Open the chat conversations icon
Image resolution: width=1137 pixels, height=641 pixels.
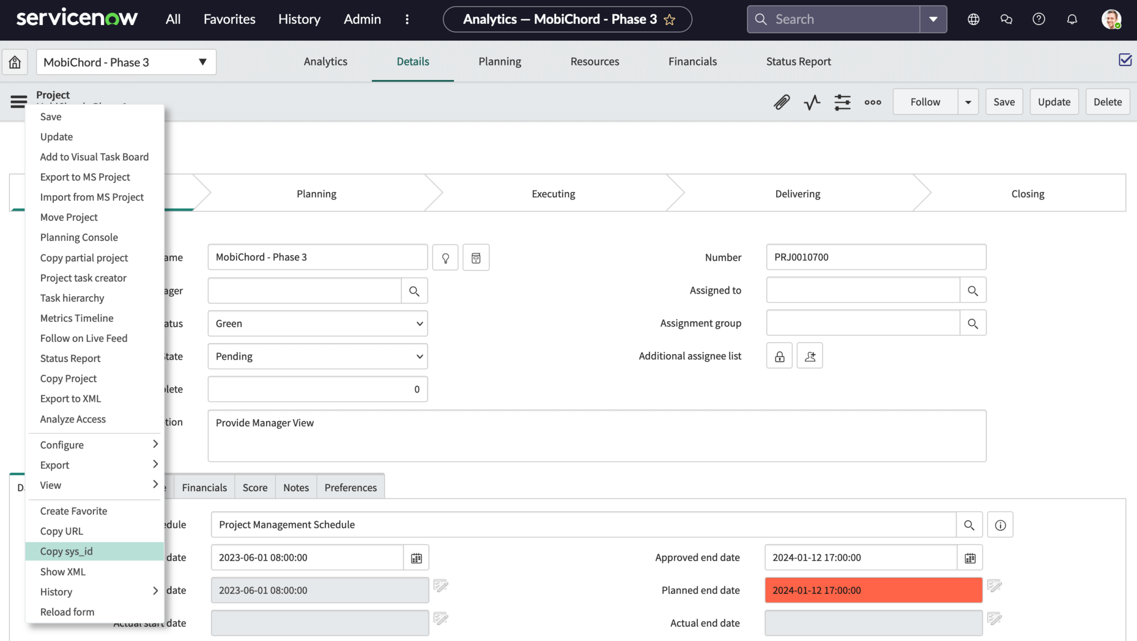pyautogui.click(x=1006, y=19)
